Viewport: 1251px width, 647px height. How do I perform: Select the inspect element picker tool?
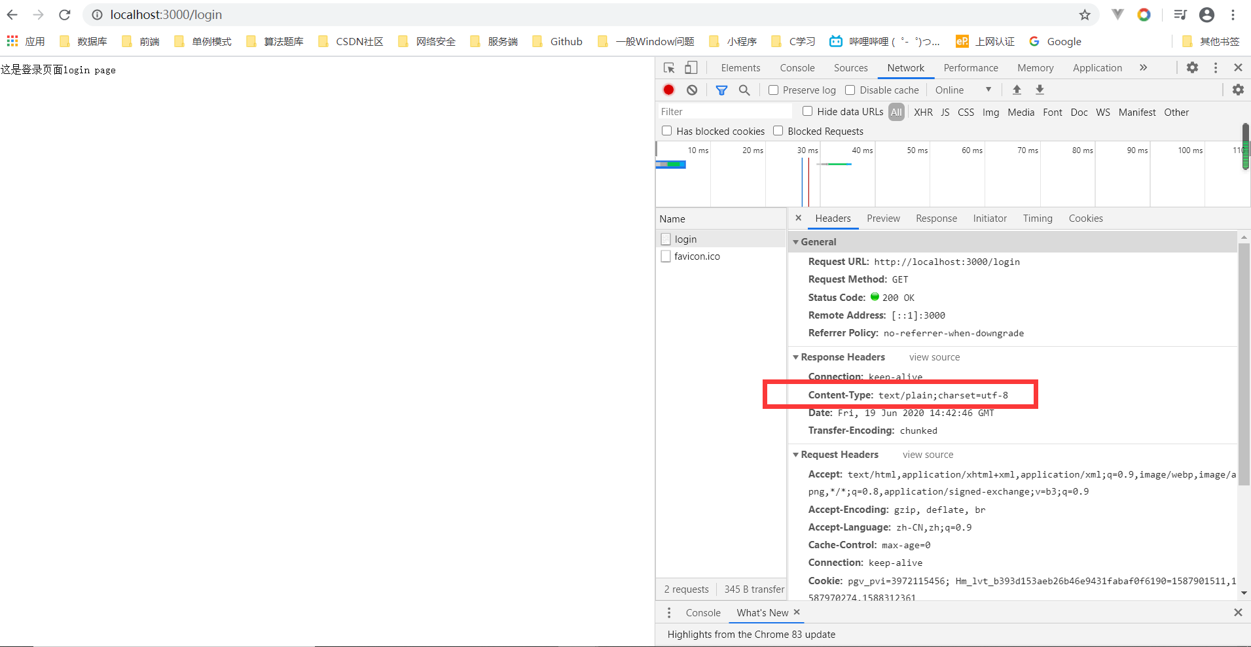(669, 67)
